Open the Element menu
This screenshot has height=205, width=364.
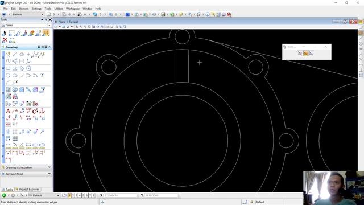(24, 9)
